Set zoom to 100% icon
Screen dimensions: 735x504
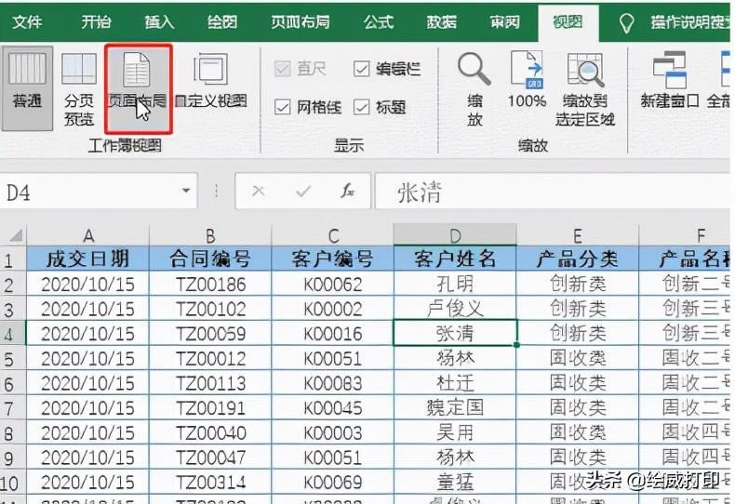coord(527,84)
